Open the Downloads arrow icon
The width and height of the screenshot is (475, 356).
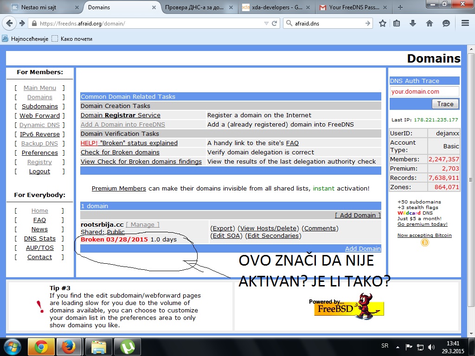point(412,23)
